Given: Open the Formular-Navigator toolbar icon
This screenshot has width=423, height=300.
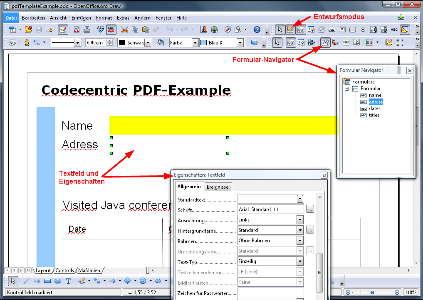Looking at the screenshot, I should [325, 42].
